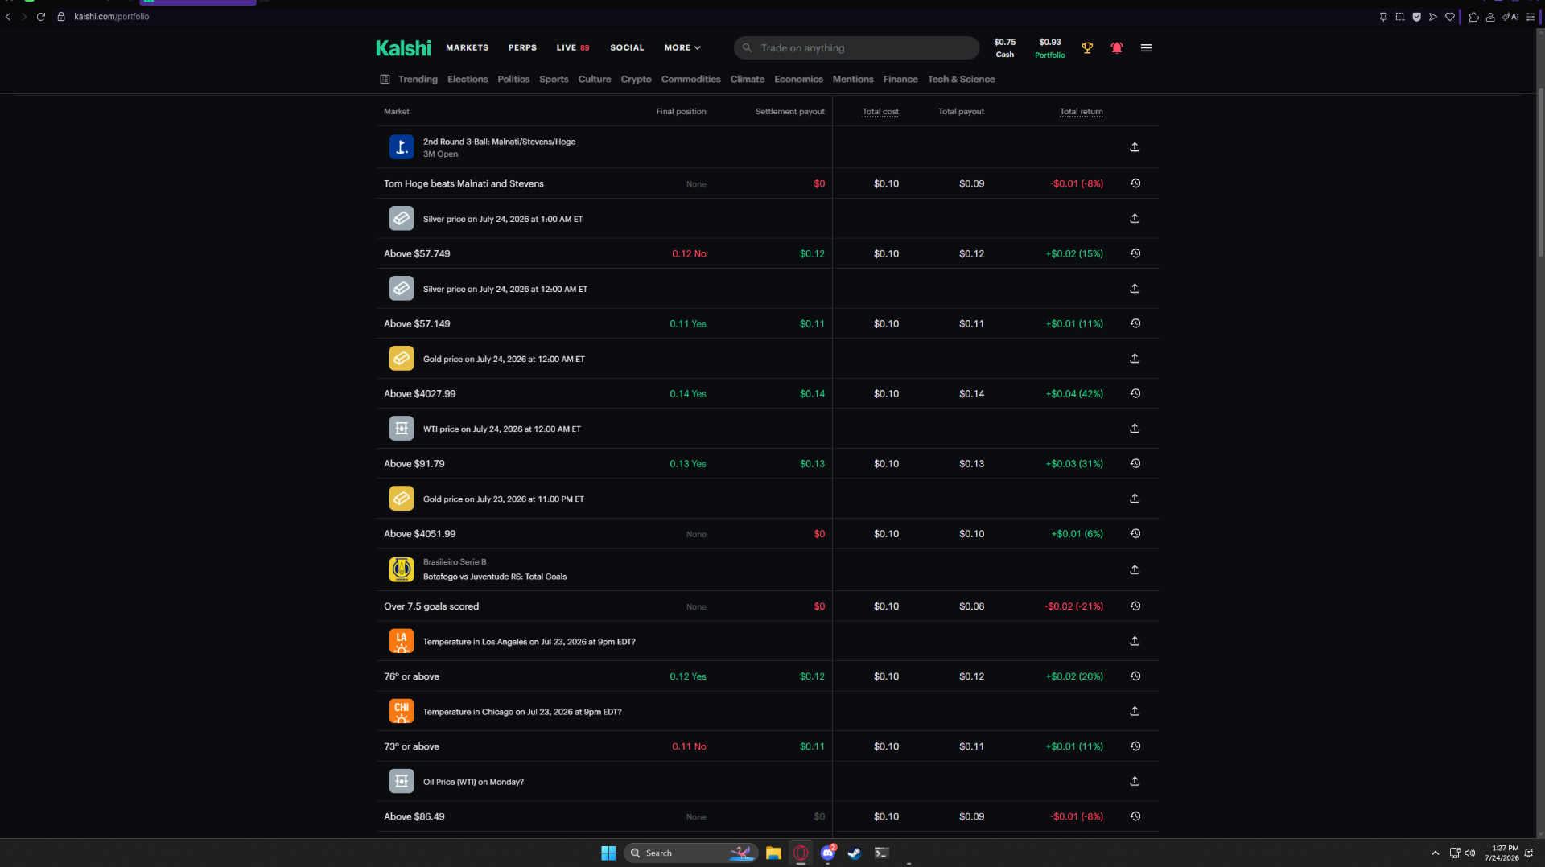Select the Commodities category tab
The image size is (1545, 867).
690,80
